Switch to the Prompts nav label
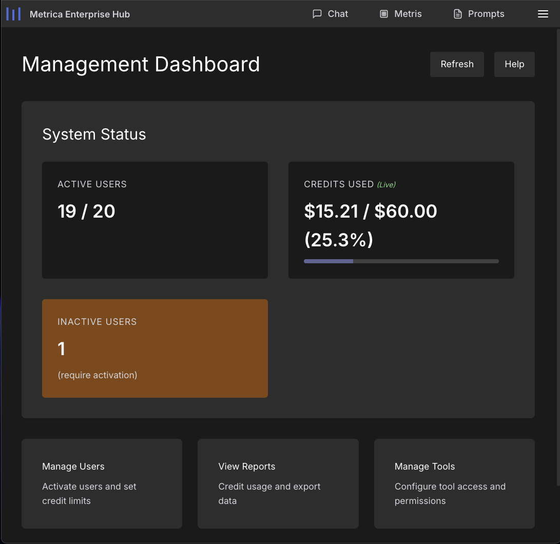The width and height of the screenshot is (560, 544). click(x=486, y=14)
